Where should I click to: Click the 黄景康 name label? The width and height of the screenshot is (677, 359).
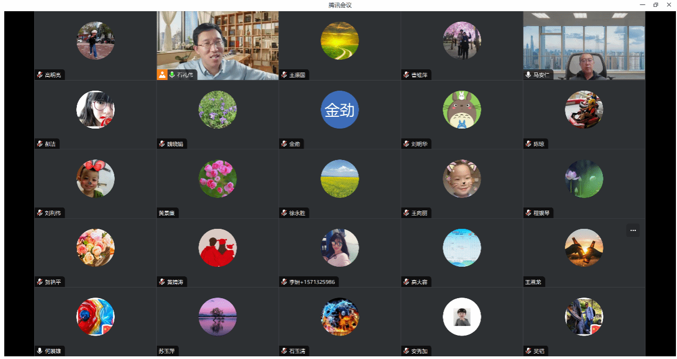(166, 213)
